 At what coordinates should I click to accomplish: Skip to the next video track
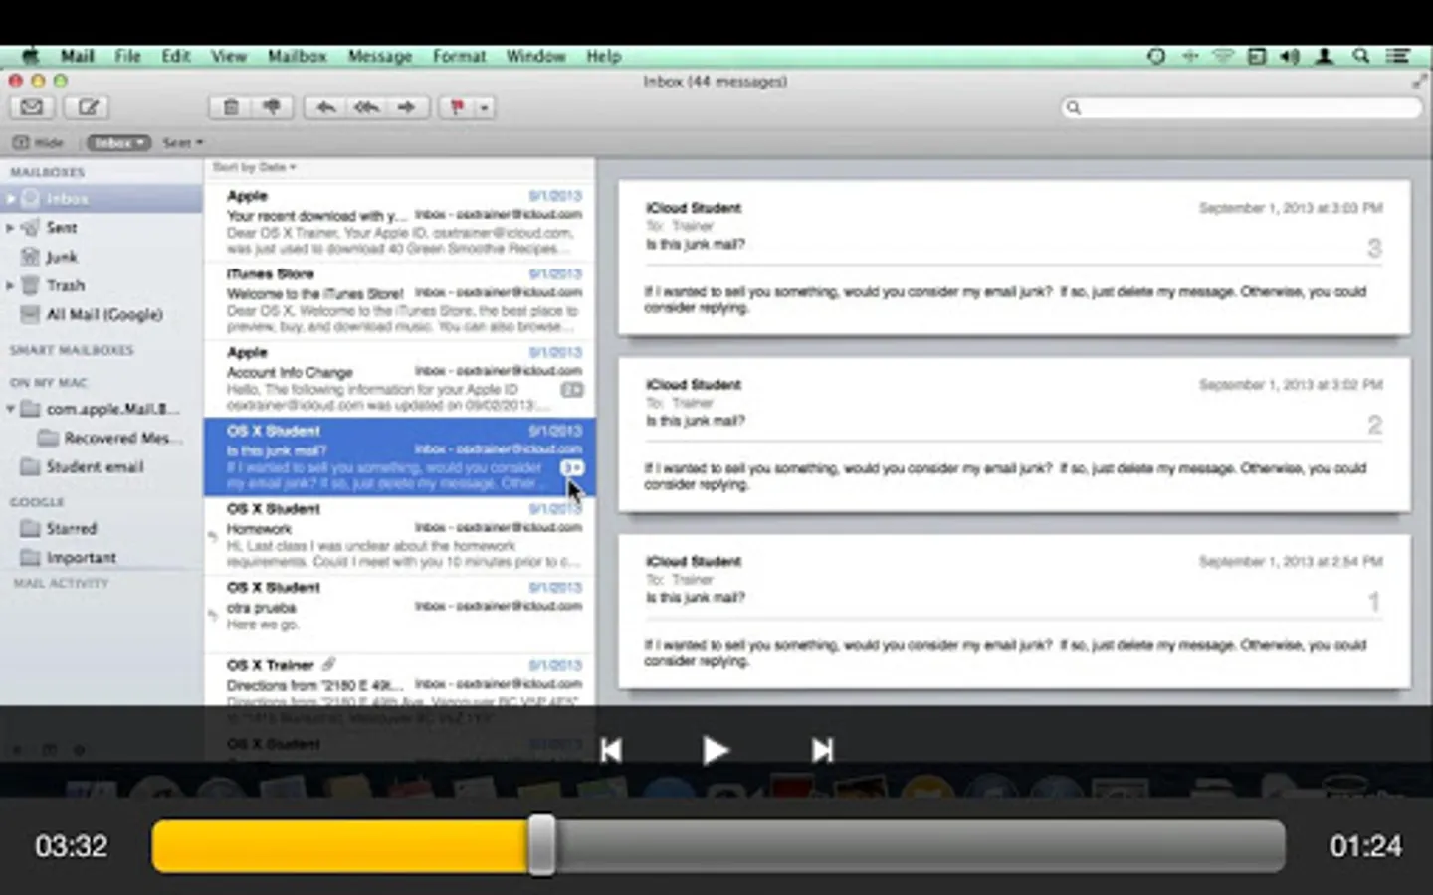(x=822, y=750)
